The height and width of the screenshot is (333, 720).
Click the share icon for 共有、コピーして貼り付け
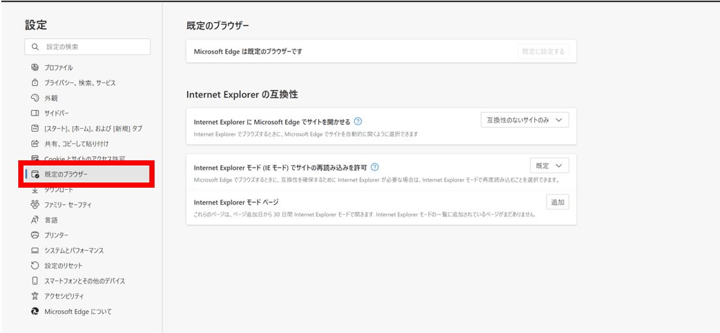point(35,144)
